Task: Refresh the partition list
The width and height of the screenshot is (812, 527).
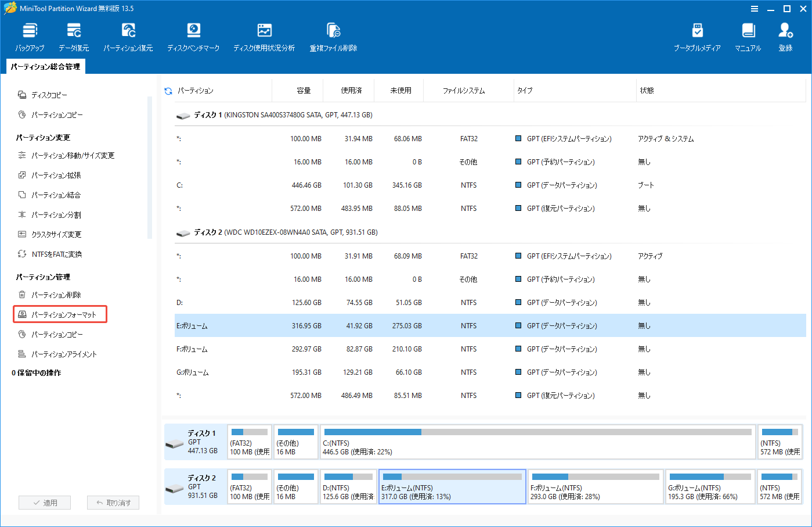Action: click(x=167, y=90)
